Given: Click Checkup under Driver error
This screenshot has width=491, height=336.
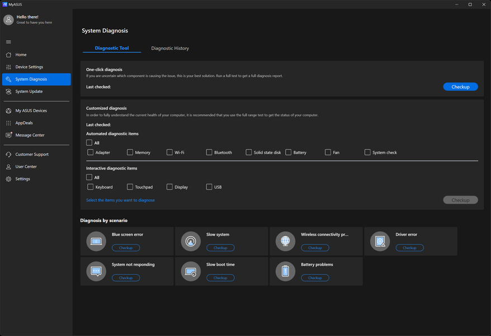Looking at the screenshot, I should coord(409,248).
